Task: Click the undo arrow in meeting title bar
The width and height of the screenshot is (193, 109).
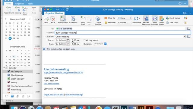Action: (58, 9)
